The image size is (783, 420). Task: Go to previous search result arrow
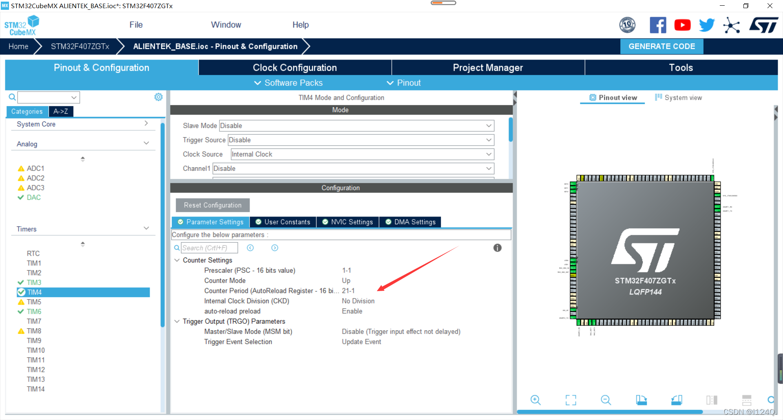[x=250, y=248]
